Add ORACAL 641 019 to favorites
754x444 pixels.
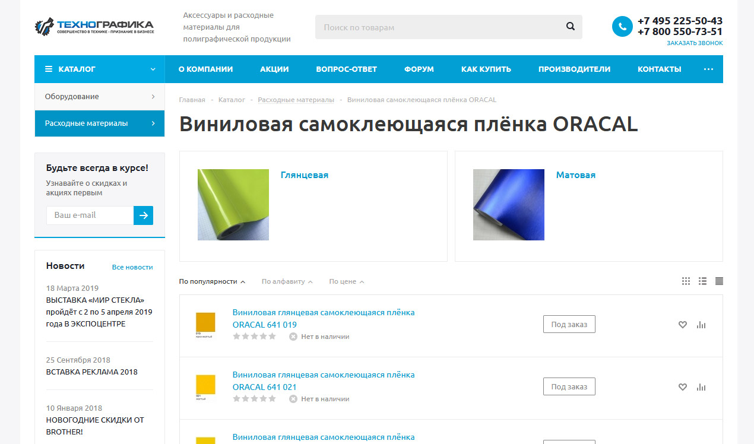tap(683, 325)
